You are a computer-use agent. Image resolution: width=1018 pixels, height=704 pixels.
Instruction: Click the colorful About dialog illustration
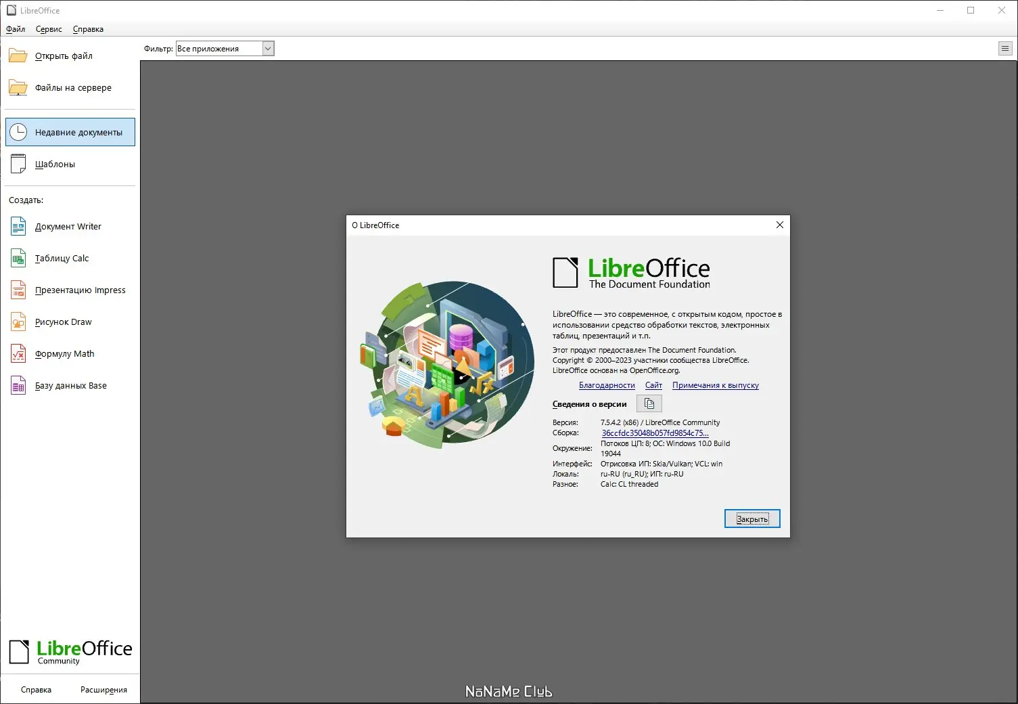click(x=446, y=366)
